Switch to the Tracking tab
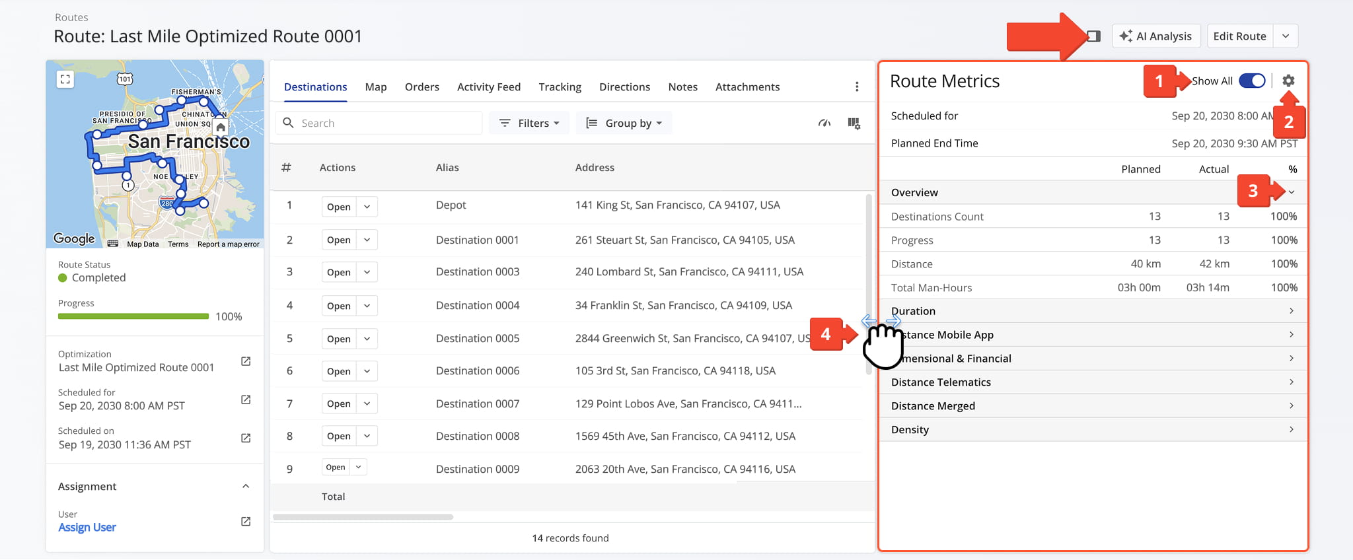Screen dimensions: 1353x560 [x=560, y=87]
